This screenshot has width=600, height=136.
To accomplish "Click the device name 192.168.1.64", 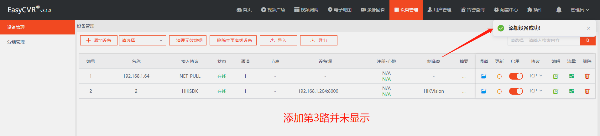I will (x=136, y=76).
